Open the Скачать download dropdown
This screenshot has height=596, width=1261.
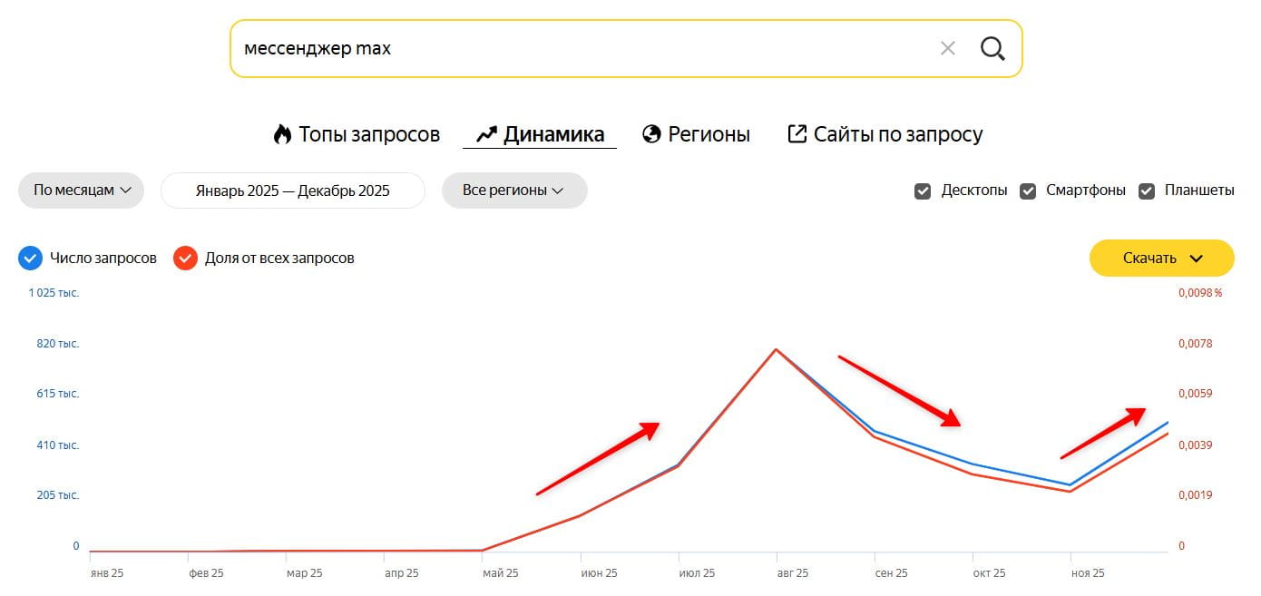[1161, 259]
